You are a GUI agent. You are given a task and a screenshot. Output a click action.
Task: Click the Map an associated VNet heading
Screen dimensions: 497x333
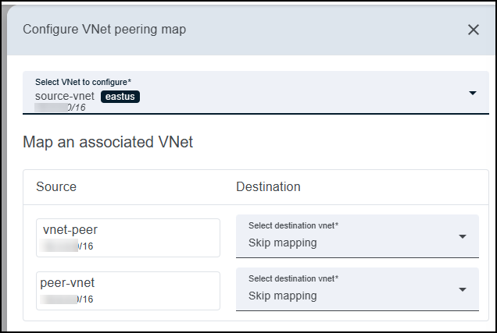(x=108, y=142)
